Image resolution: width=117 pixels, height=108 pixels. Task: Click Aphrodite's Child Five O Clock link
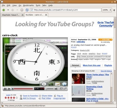[97, 100]
